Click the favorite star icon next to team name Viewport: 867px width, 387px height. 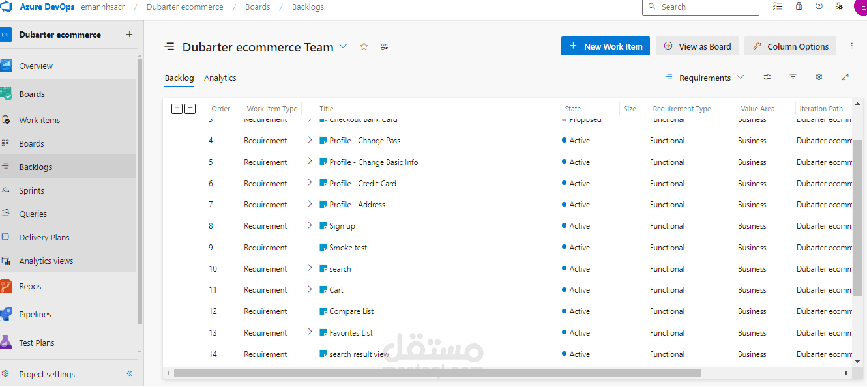[x=364, y=46]
